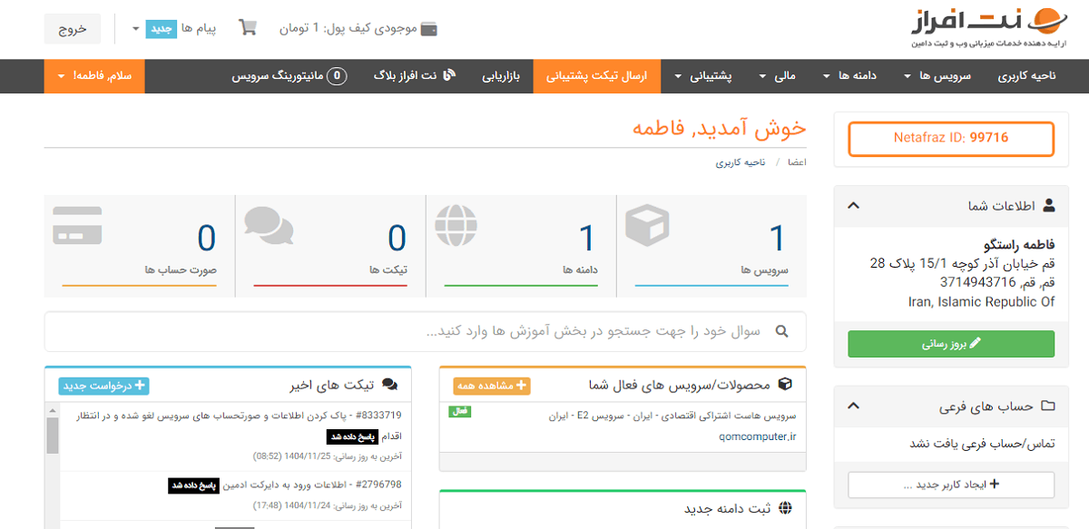Open مانیتورینگ سرویس in the navbar
The height and width of the screenshot is (529, 1089).
coord(289,76)
